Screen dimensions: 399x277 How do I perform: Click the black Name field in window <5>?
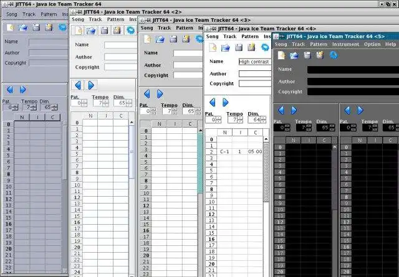(x=353, y=69)
